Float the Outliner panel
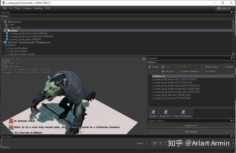 click(x=232, y=12)
